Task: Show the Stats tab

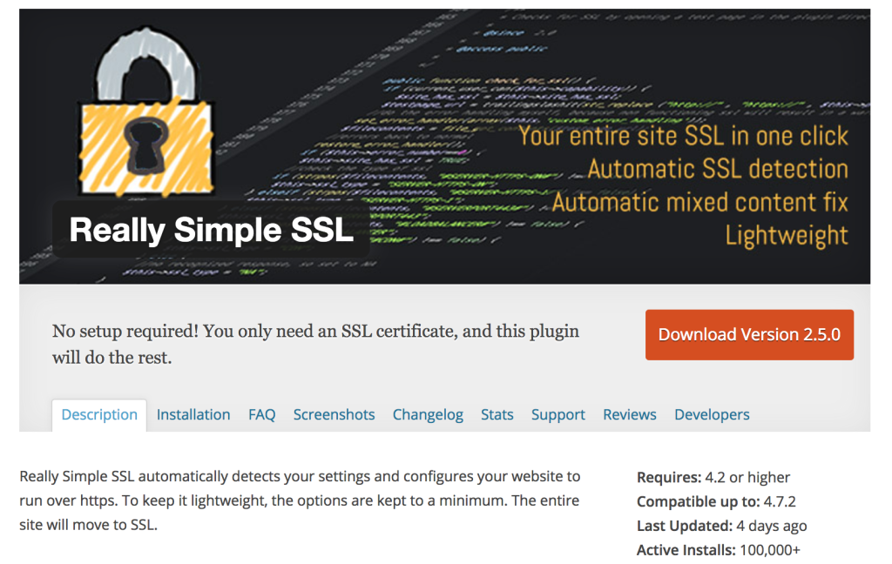Action: coord(497,414)
